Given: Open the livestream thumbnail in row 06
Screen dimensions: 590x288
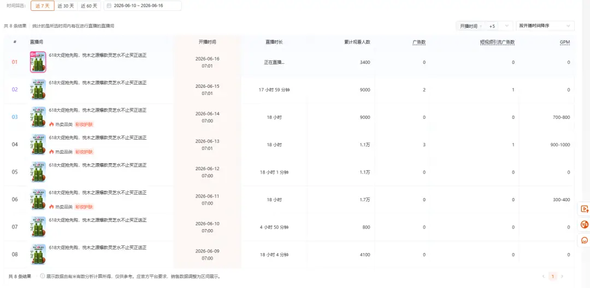Looking at the screenshot, I should 38,200.
